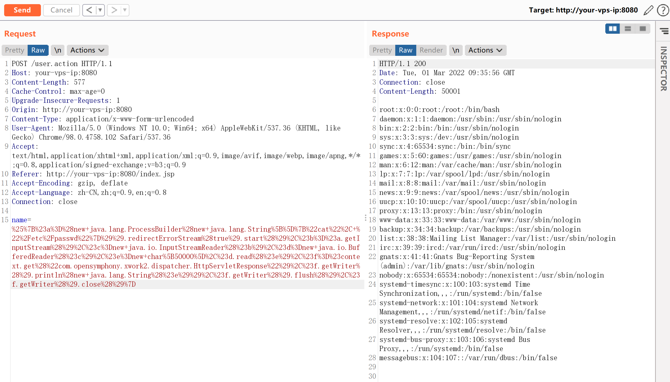
Task: Expand the Response Actions dropdown
Action: 485,50
